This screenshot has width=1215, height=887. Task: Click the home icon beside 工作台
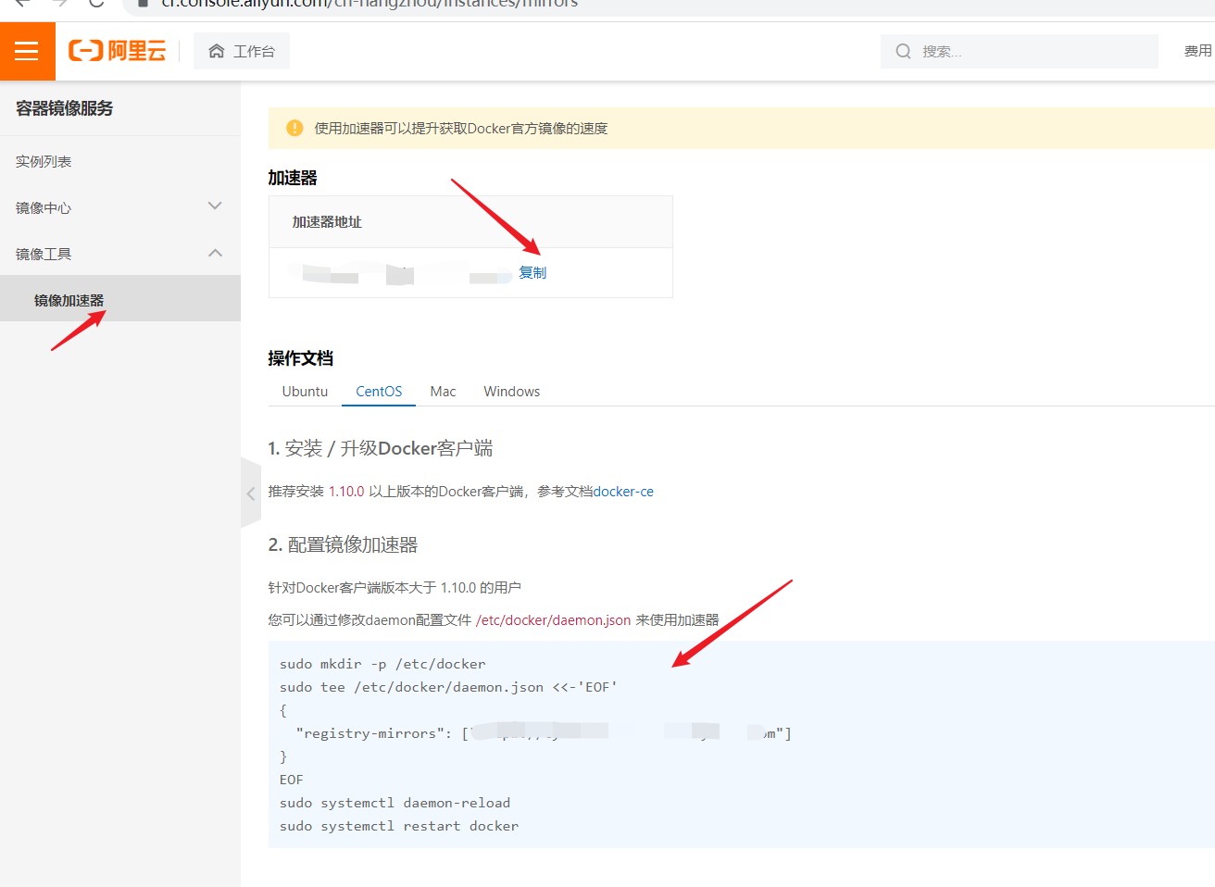point(216,51)
